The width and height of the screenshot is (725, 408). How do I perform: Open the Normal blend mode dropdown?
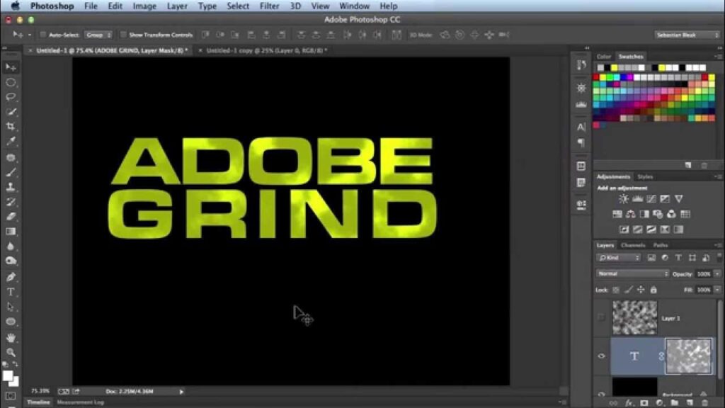(632, 273)
